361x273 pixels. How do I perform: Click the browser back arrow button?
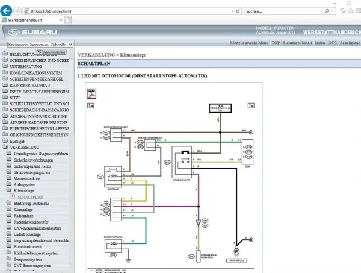tap(7, 10)
